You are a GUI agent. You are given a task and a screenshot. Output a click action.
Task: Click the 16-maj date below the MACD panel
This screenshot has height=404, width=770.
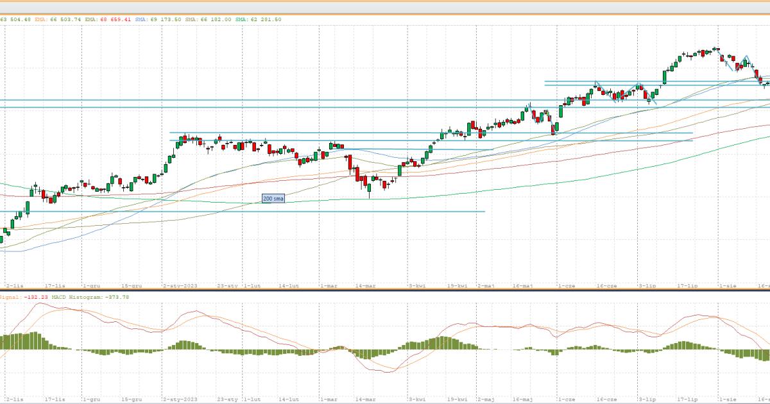click(523, 399)
